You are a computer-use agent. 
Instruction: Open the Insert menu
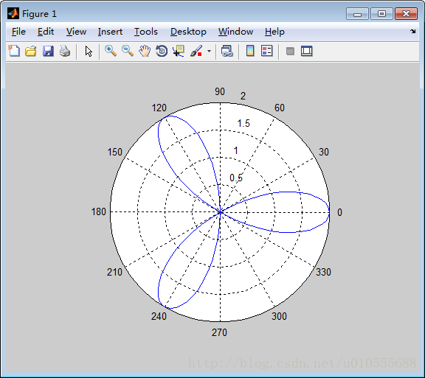click(x=110, y=32)
